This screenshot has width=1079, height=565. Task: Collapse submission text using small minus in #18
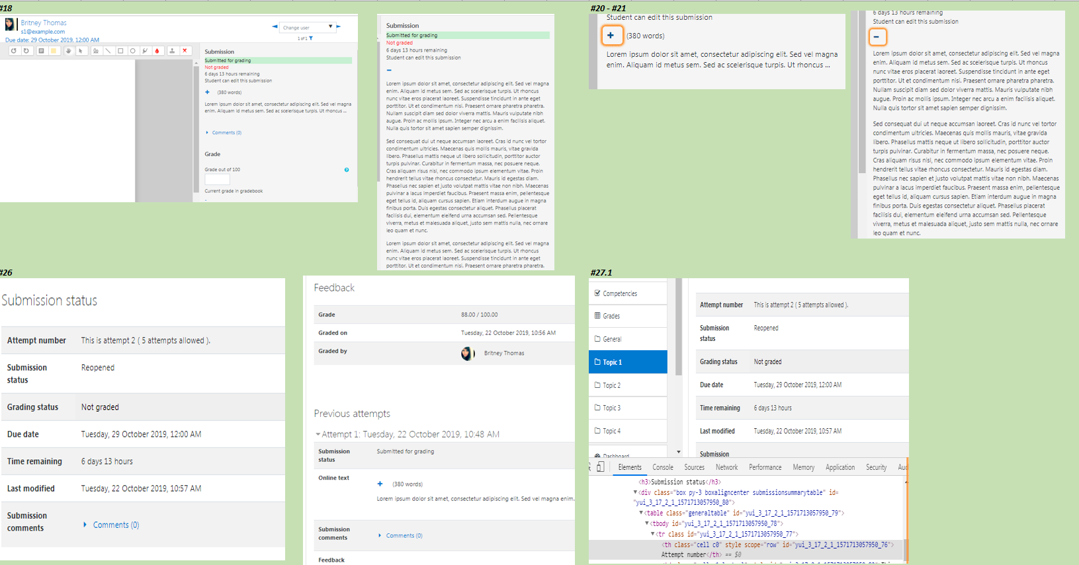pos(389,70)
